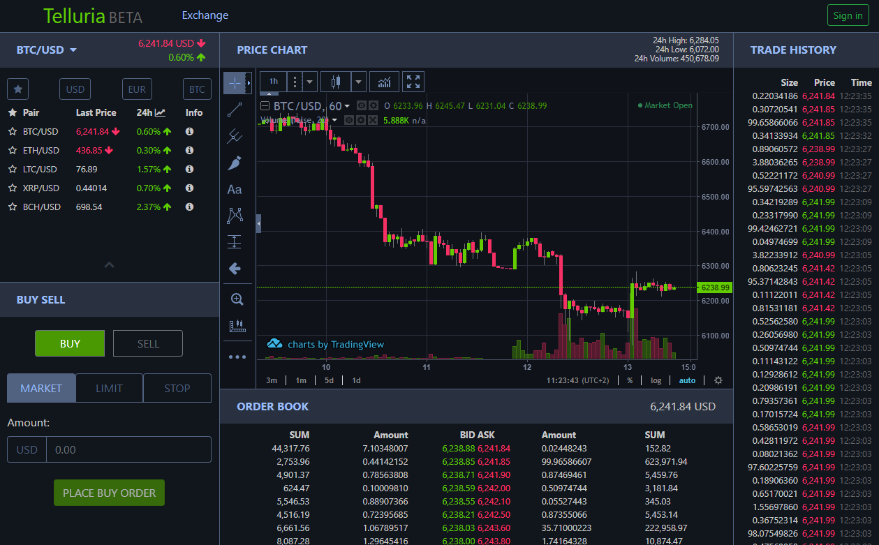Click the 1h interval button
This screenshot has height=545, width=879.
274,82
